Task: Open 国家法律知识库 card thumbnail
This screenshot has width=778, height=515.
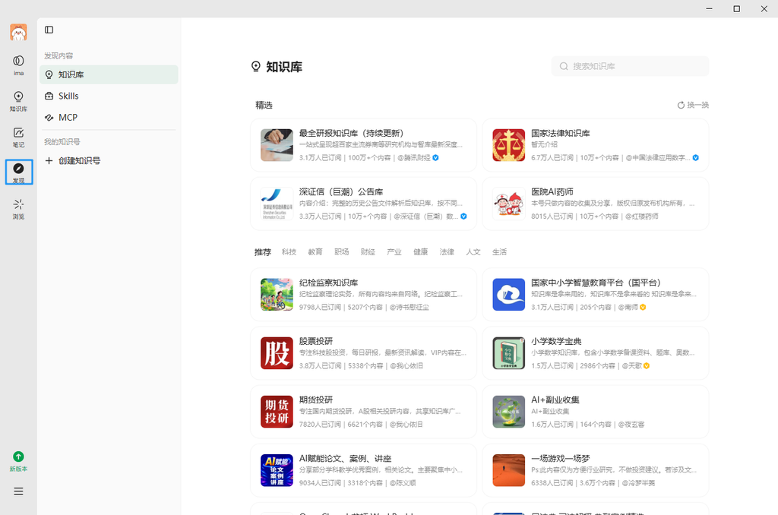Action: click(508, 145)
